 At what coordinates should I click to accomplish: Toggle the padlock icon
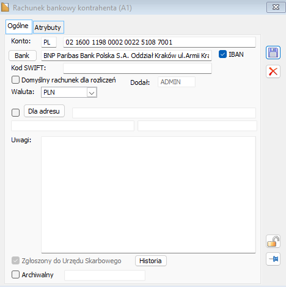pyautogui.click(x=273, y=241)
